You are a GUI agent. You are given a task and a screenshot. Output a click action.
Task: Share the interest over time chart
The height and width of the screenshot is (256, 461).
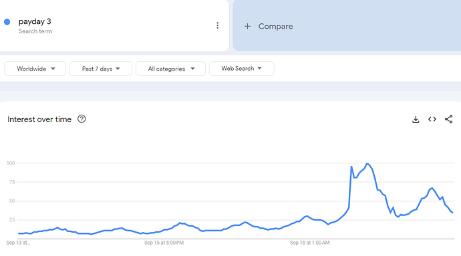coord(449,119)
